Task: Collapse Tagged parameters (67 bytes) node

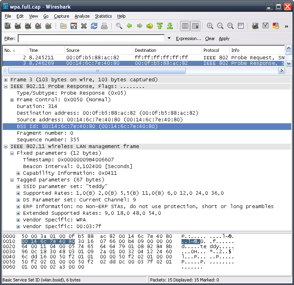Action: coord(12,180)
